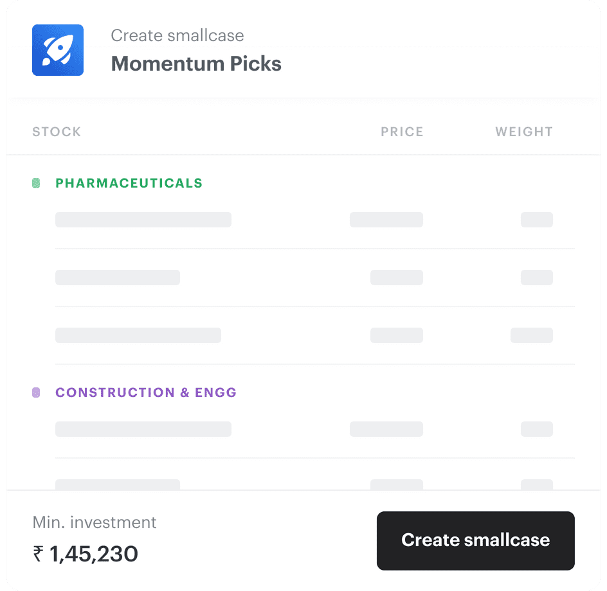Click the blue rocket smallcase icon
Screen dimensions: 607x591
pyautogui.click(x=58, y=49)
